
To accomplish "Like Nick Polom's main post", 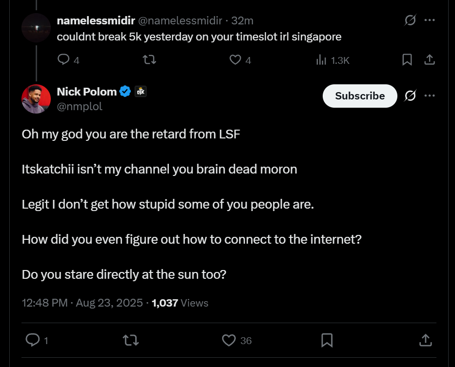I will pos(229,340).
